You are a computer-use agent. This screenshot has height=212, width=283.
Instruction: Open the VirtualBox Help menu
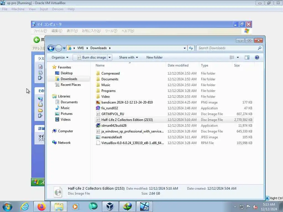pos(71,9)
